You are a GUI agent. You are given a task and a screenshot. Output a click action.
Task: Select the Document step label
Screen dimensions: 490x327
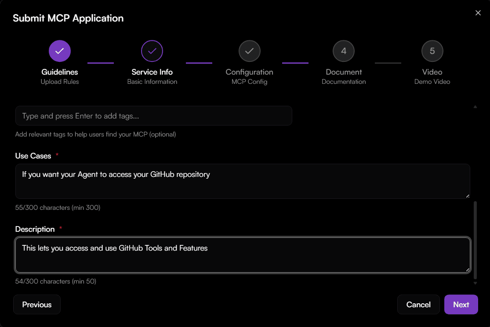click(x=344, y=76)
